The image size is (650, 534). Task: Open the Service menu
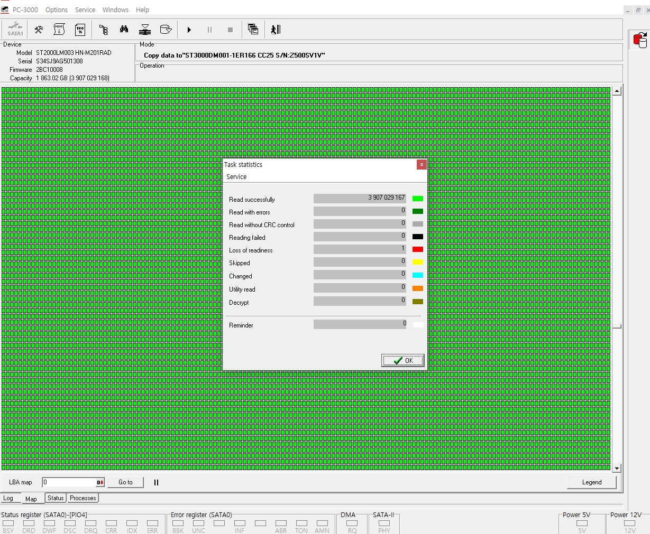[x=85, y=10]
